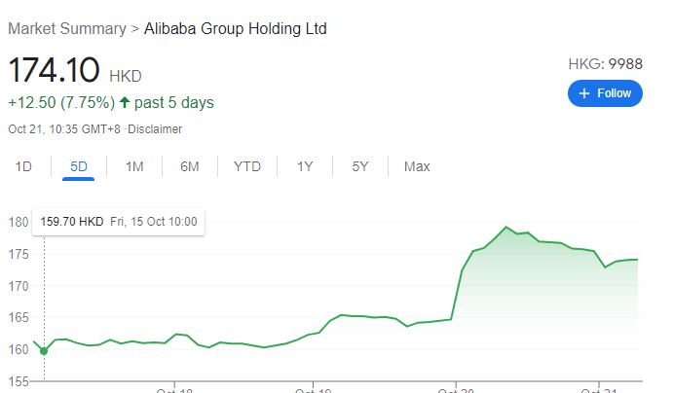
Task: Click the HKG: 9988 ticker label
Action: pyautogui.click(x=605, y=64)
